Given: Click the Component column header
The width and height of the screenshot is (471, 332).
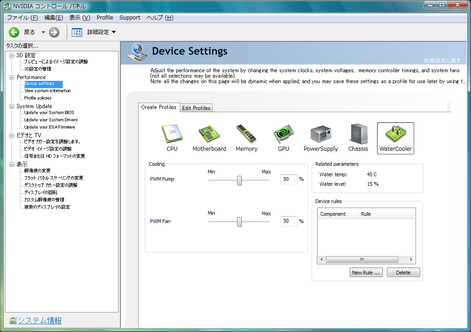Looking at the screenshot, I should pyautogui.click(x=338, y=214).
